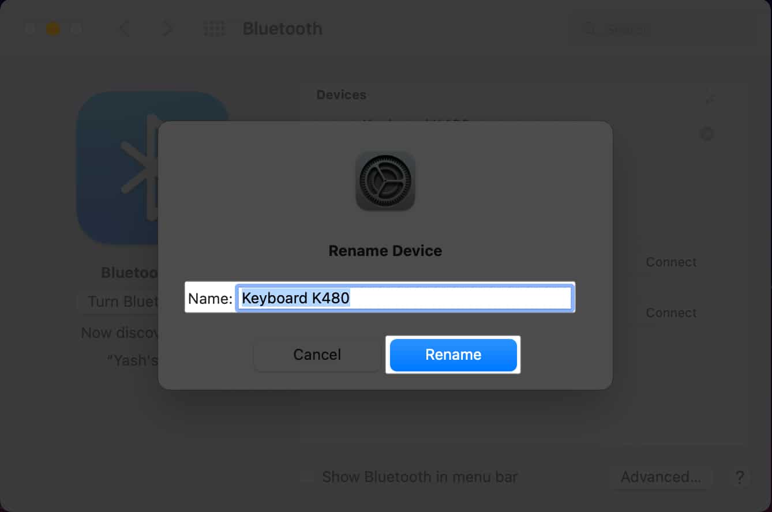
Task: Click the Rename Device heading text
Action: (x=385, y=251)
